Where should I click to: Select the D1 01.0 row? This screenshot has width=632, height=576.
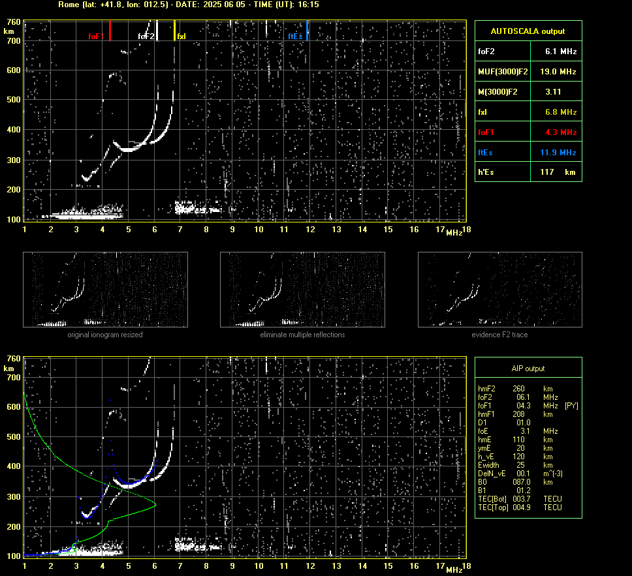tap(504, 423)
